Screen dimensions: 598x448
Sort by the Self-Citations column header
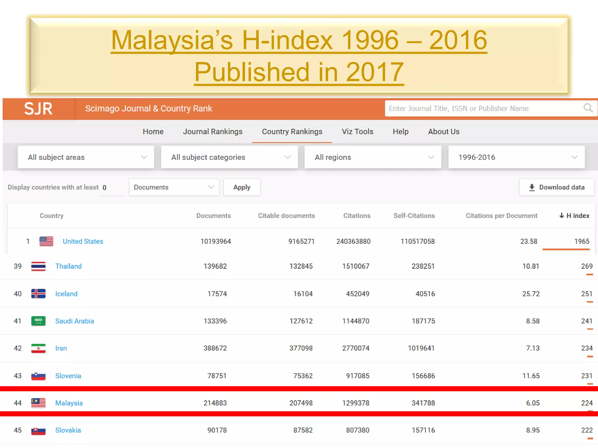(x=414, y=216)
